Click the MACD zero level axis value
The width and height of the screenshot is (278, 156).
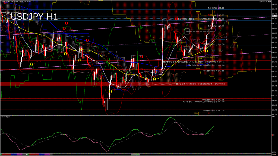pyautogui.click(x=273, y=135)
